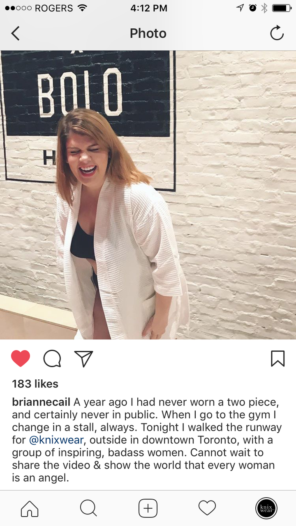Save post using the bookmark icon

point(278,358)
